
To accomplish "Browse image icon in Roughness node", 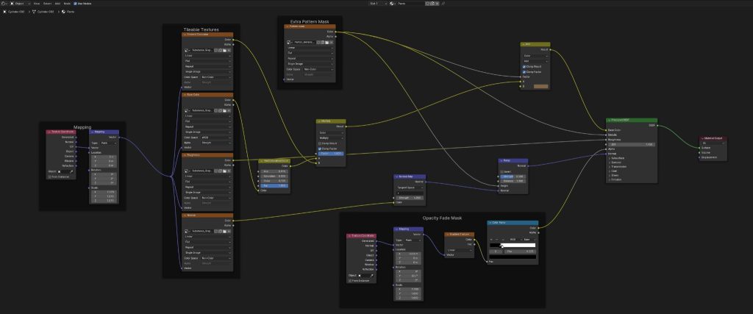I will click(x=188, y=171).
